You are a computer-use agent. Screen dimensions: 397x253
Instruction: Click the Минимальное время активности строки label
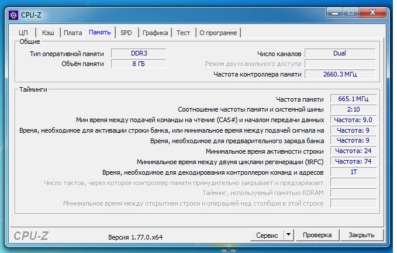[265, 151]
